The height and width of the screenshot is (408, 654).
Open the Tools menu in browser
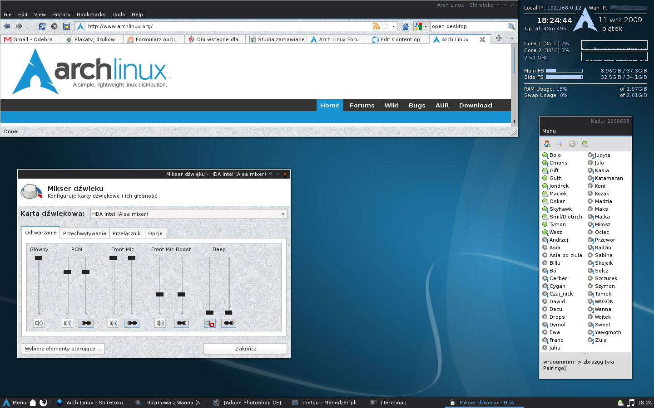tap(119, 15)
